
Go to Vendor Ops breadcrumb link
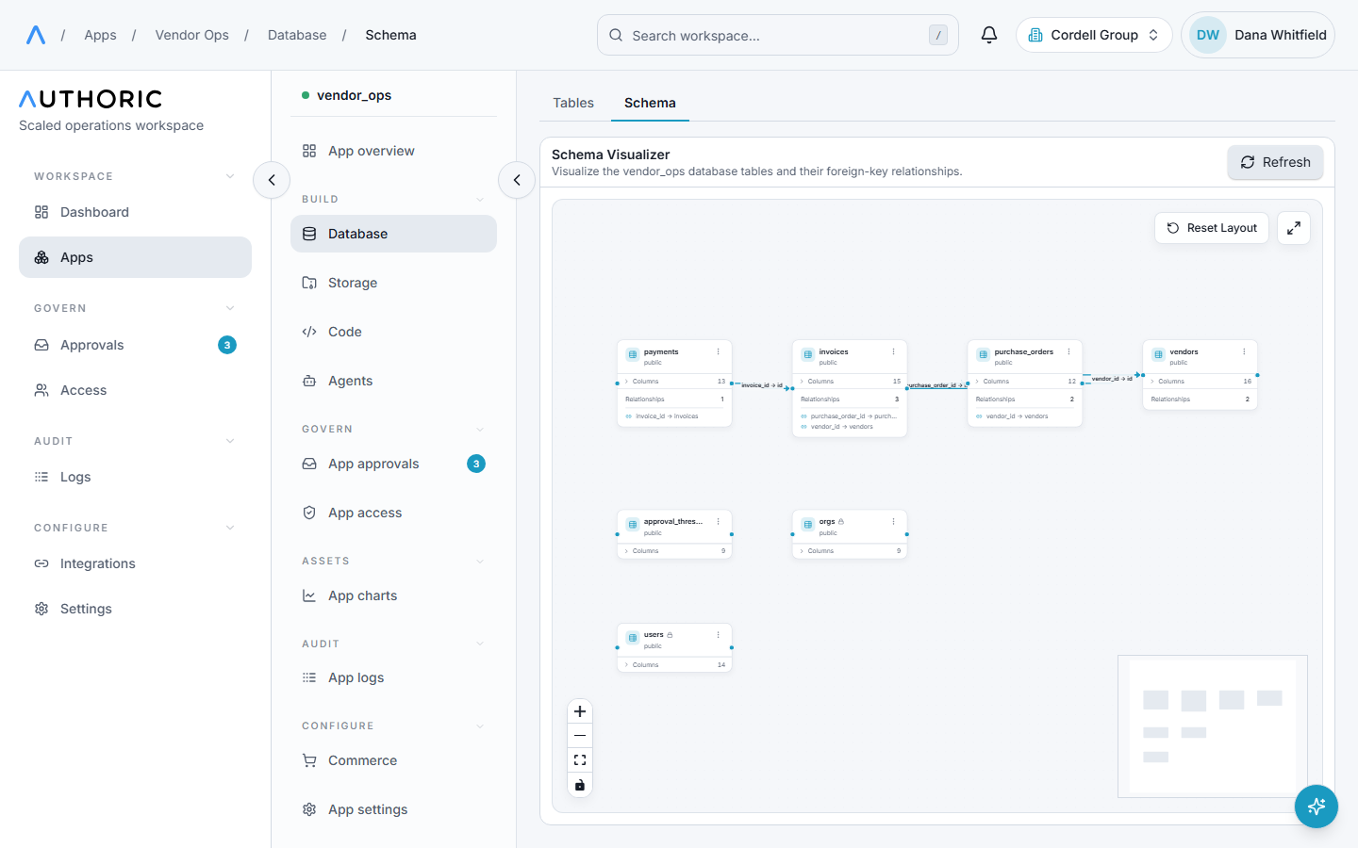point(192,35)
